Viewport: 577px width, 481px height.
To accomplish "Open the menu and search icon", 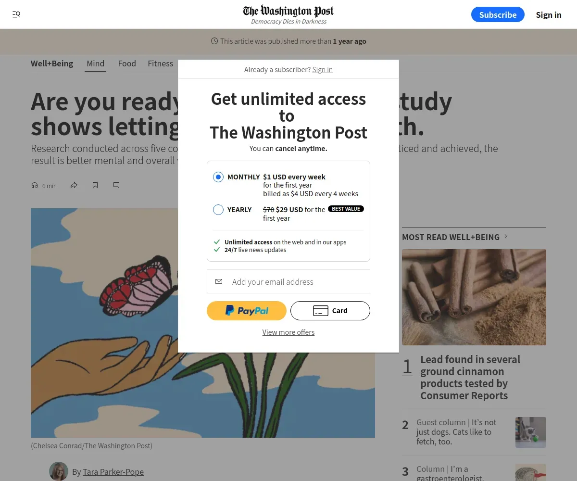I will click(16, 14).
